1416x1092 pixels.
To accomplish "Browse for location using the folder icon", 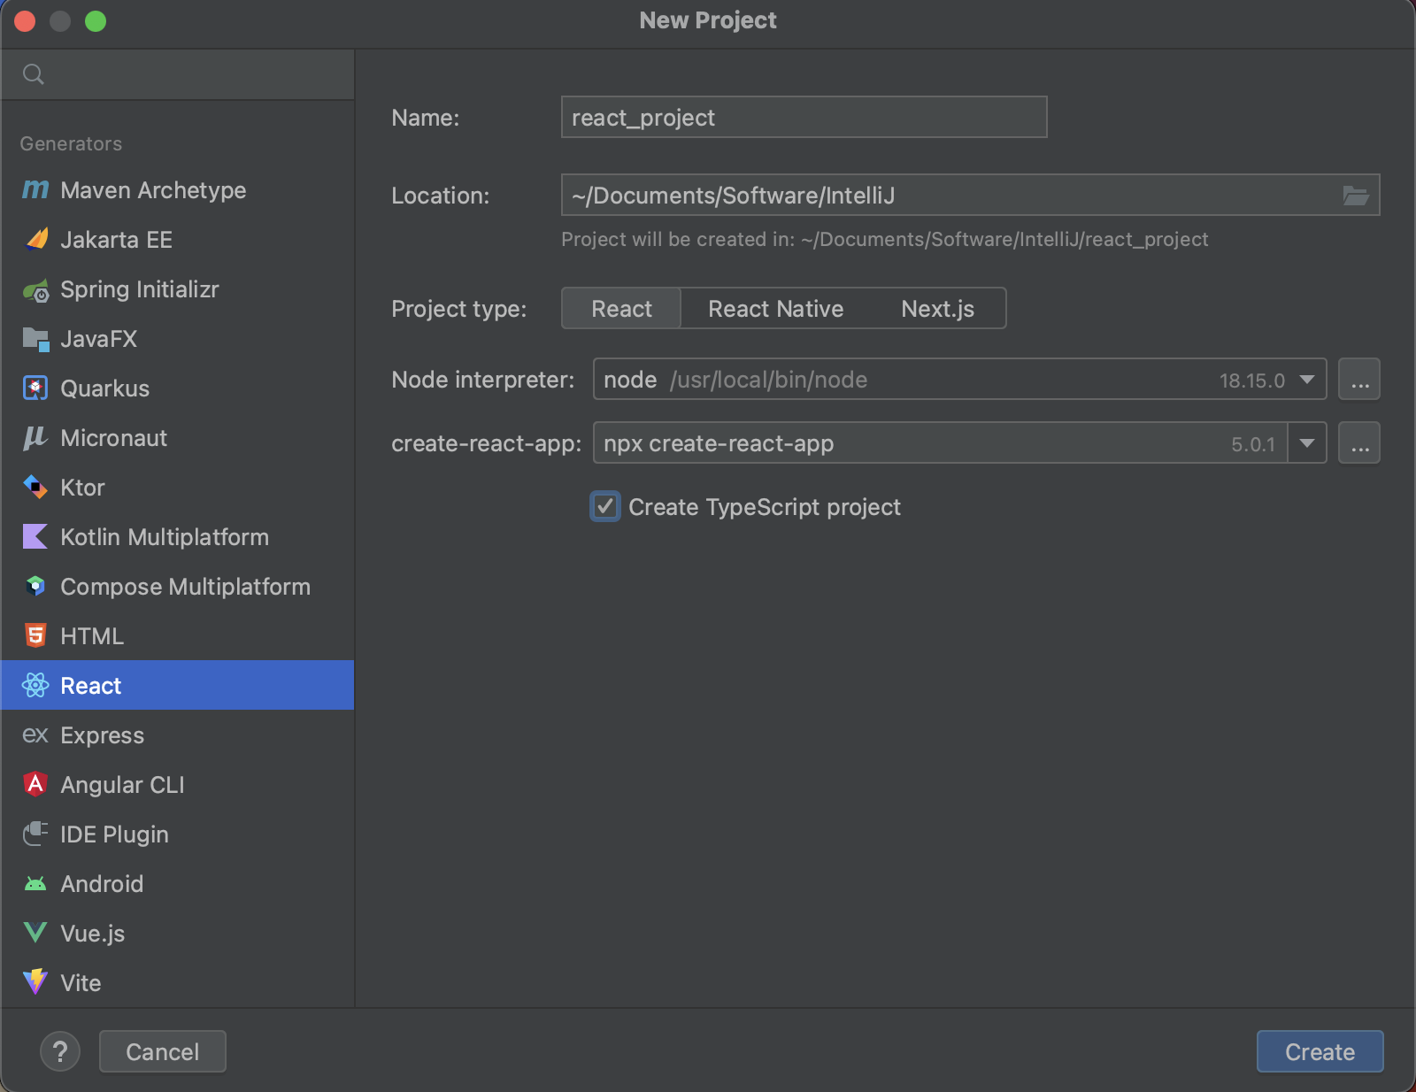I will [x=1356, y=196].
